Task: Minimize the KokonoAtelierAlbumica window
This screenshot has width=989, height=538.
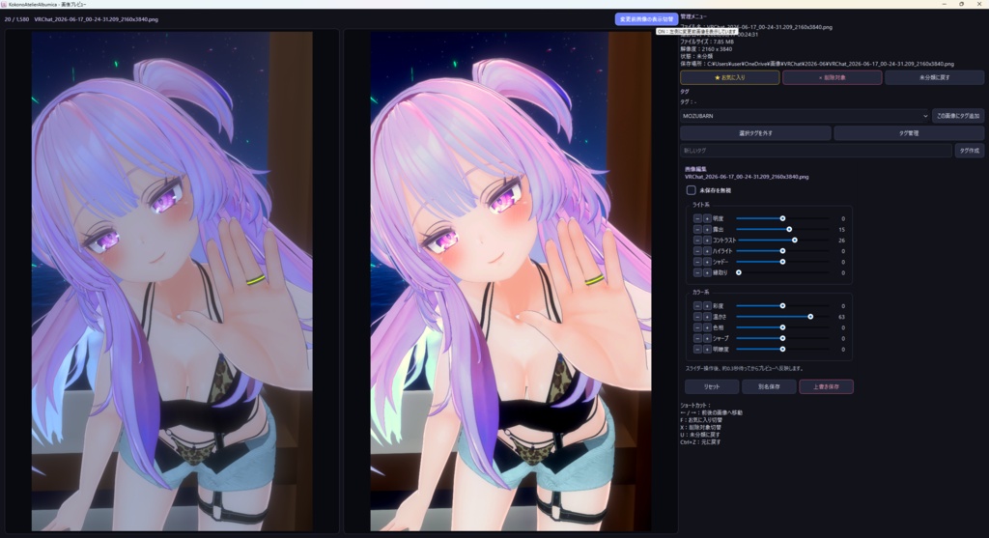Action: coord(945,4)
